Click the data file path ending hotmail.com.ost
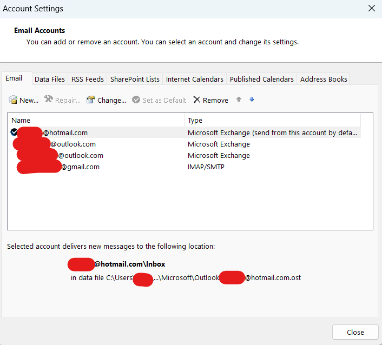 click(186, 278)
